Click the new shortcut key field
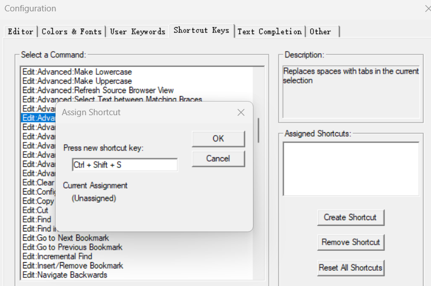This screenshot has height=286, width=431. click(x=125, y=165)
